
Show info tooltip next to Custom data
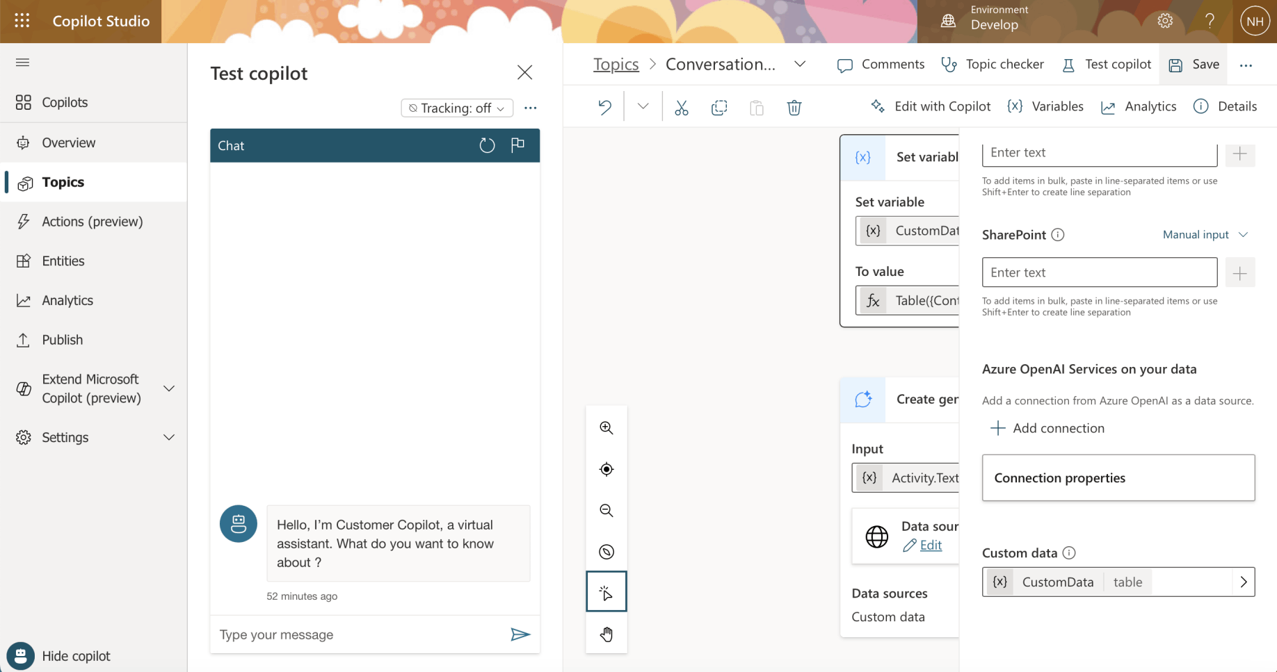(1069, 553)
